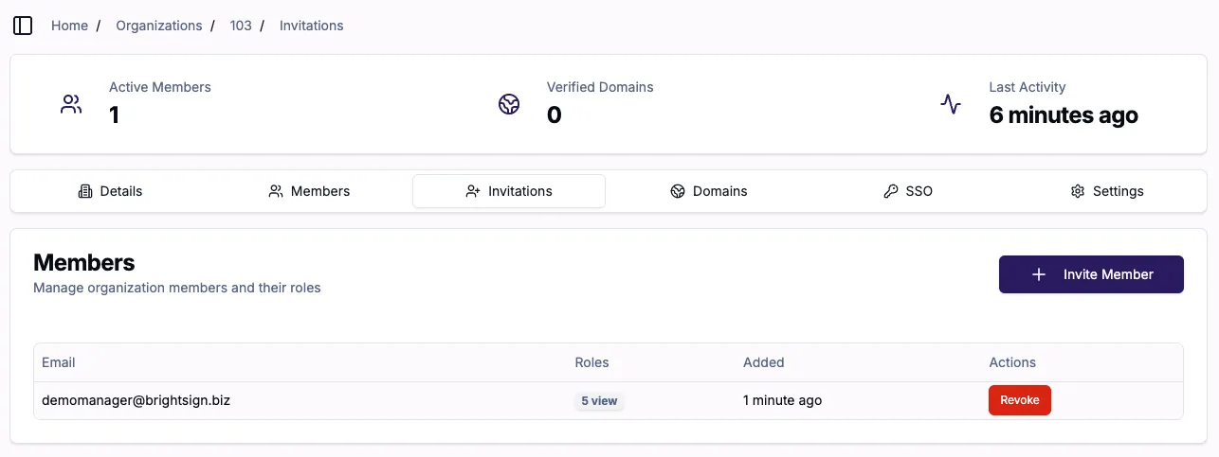Click the Members section heading

84,262
